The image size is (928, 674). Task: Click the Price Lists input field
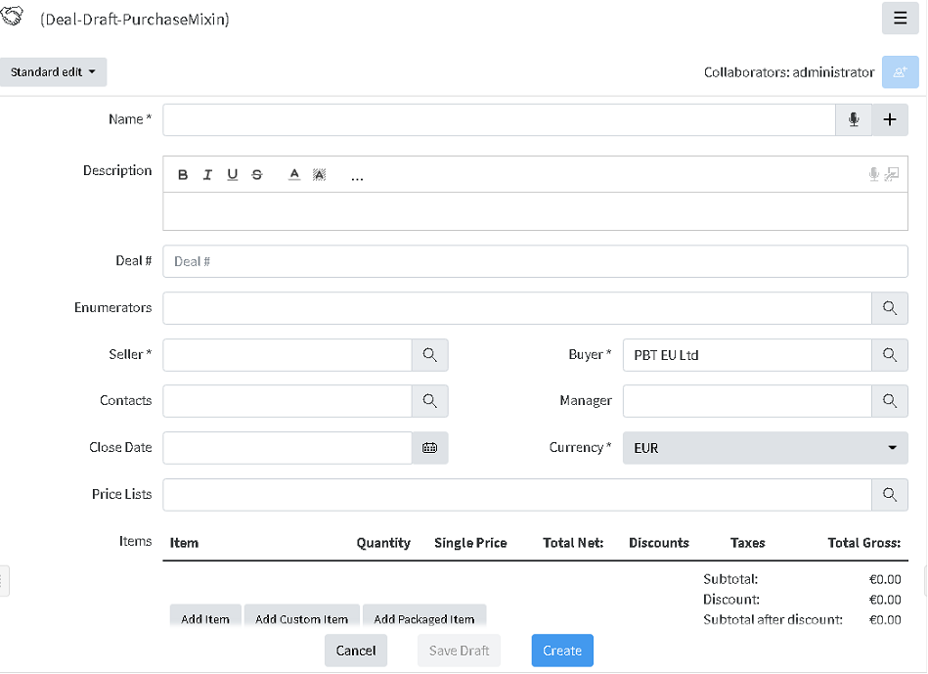tap(517, 495)
